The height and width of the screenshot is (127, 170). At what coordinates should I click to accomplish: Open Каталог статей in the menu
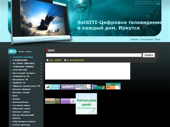pos(21,92)
